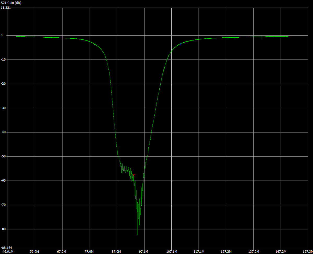Click the -30 dB axis label
Viewport: 313px width, 254px height.
point(3,108)
